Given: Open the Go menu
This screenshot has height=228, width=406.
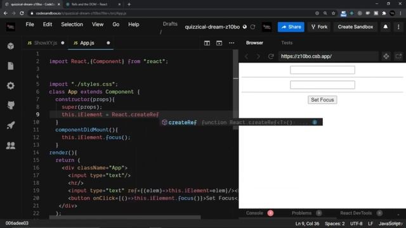Looking at the screenshot, I should click(115, 24).
